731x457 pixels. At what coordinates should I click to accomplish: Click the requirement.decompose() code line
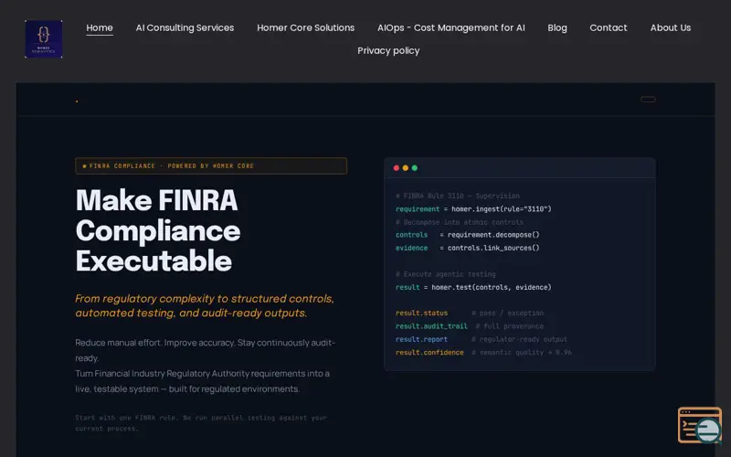point(468,235)
